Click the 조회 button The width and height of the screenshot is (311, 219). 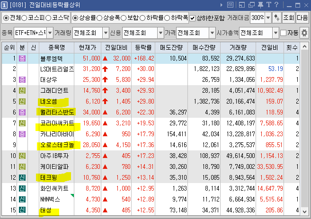[288, 18]
